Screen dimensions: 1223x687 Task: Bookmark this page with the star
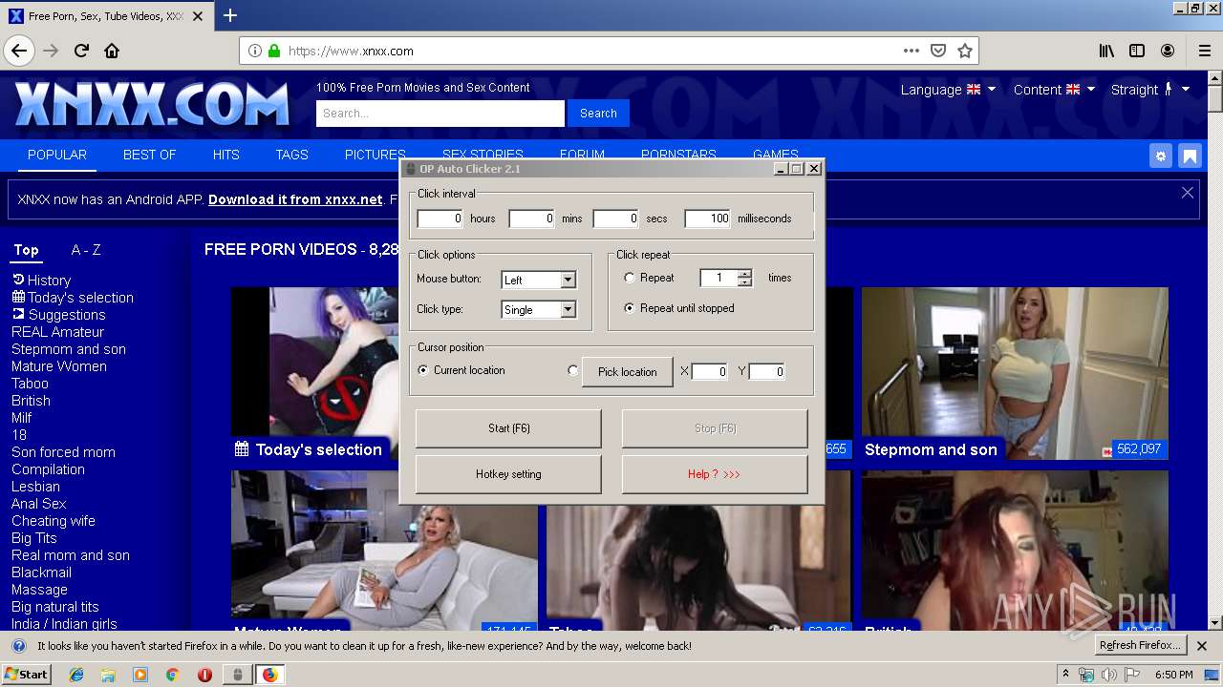click(x=965, y=51)
